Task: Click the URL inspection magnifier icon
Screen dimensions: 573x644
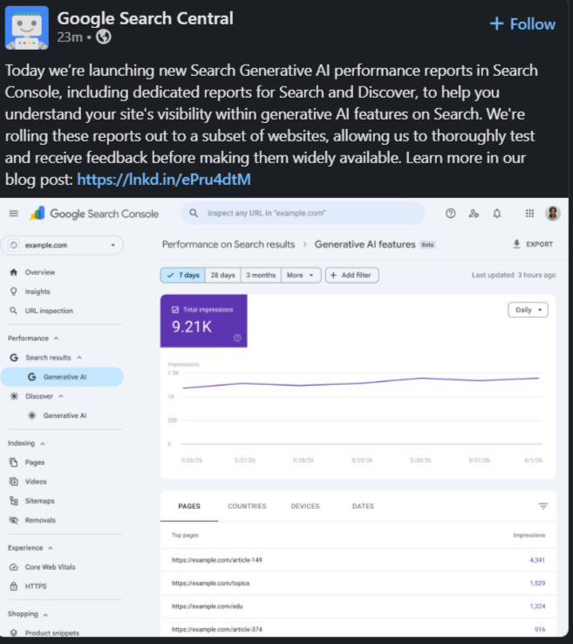Action: coord(14,311)
